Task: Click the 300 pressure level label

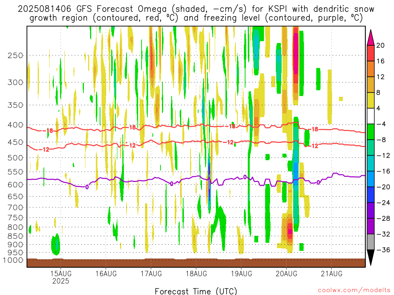Action: pyautogui.click(x=15, y=82)
